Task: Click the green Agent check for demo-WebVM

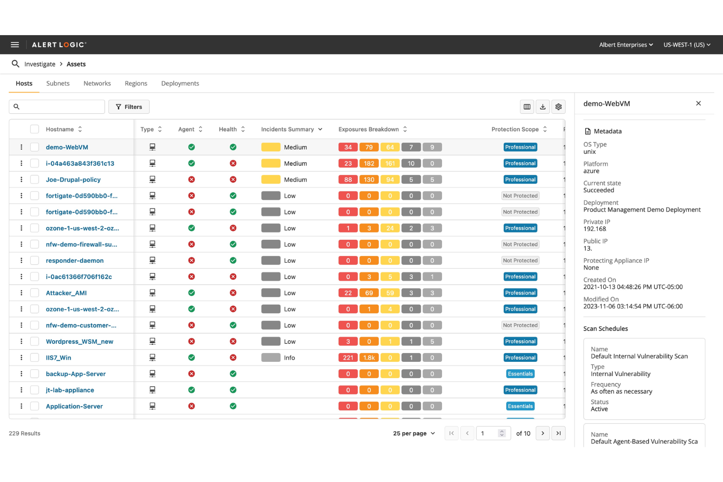Action: pos(191,147)
